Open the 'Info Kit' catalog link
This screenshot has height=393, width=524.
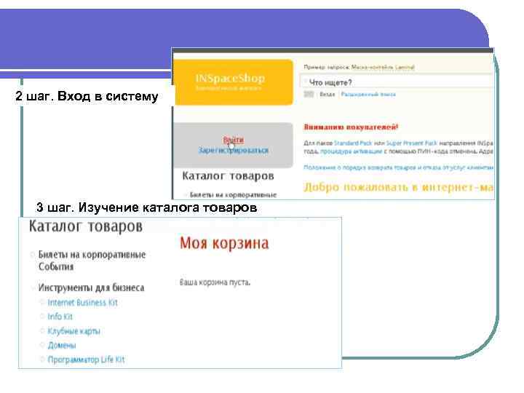[60, 317]
